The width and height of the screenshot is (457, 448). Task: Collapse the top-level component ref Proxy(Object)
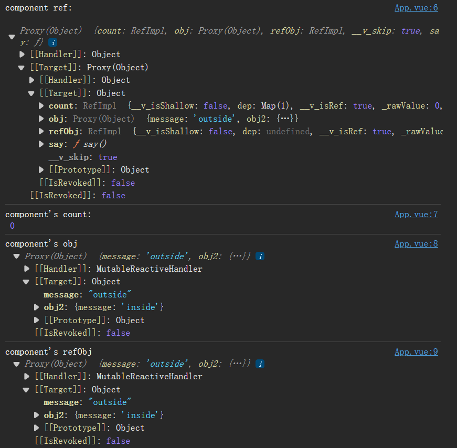(12, 37)
